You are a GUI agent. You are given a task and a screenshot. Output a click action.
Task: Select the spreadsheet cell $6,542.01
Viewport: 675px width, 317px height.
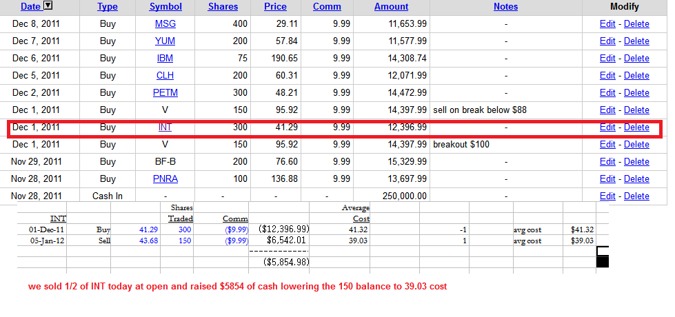[x=286, y=240]
